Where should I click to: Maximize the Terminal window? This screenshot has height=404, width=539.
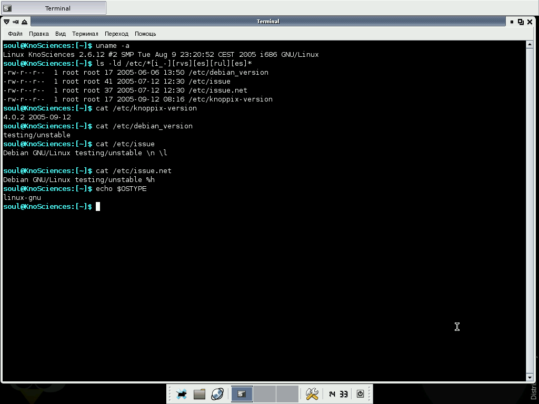pos(521,22)
